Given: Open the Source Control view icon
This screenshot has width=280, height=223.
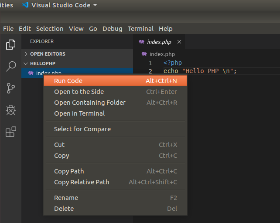Looking at the screenshot, I should pyautogui.click(x=11, y=88).
